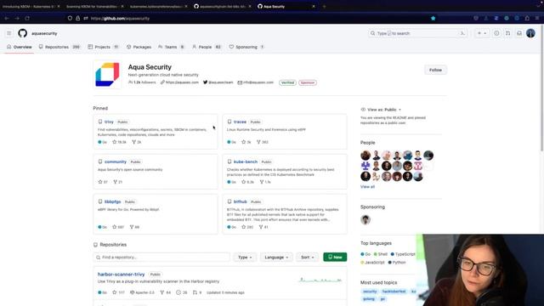Open the Projects tab

(x=103, y=47)
